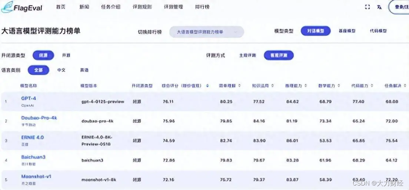The height and width of the screenshot is (190, 409).
Task: Open 评测规则 navigation item
Action: (142, 7)
